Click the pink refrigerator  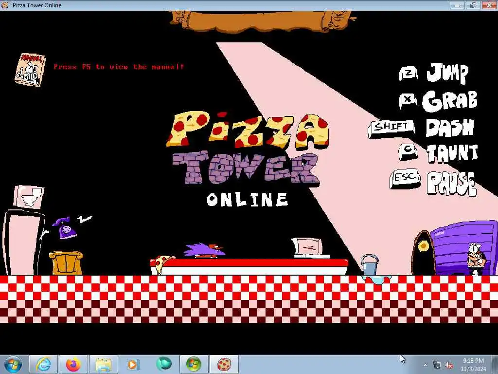tap(23, 243)
